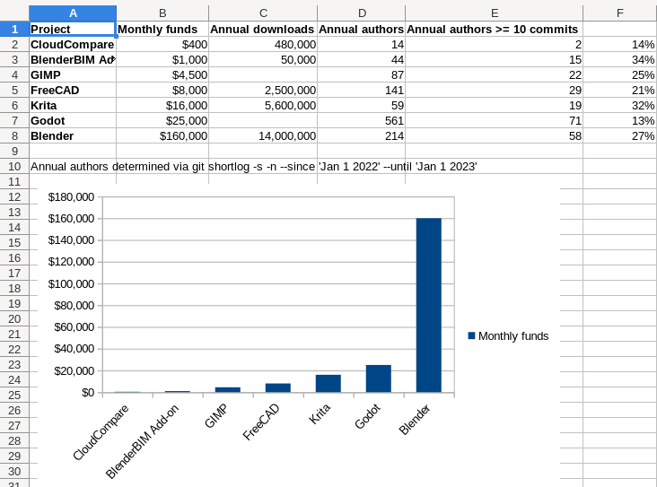Screen dimensions: 657x487
Task: Click the FreeCAD bar in the chart
Action: [278, 388]
